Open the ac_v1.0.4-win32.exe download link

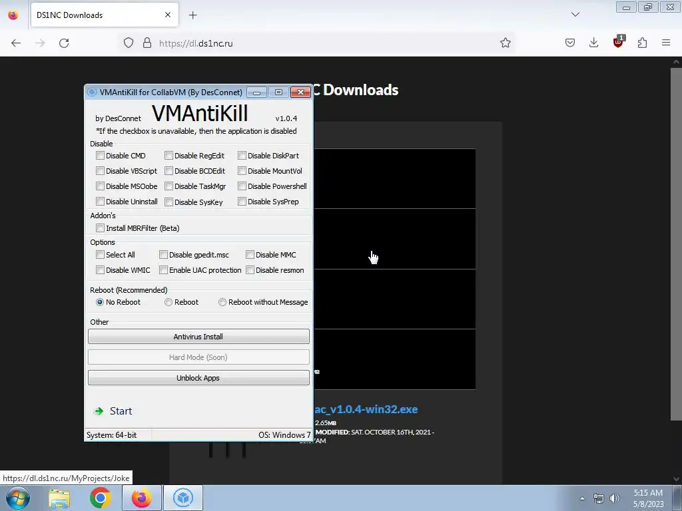click(x=366, y=409)
